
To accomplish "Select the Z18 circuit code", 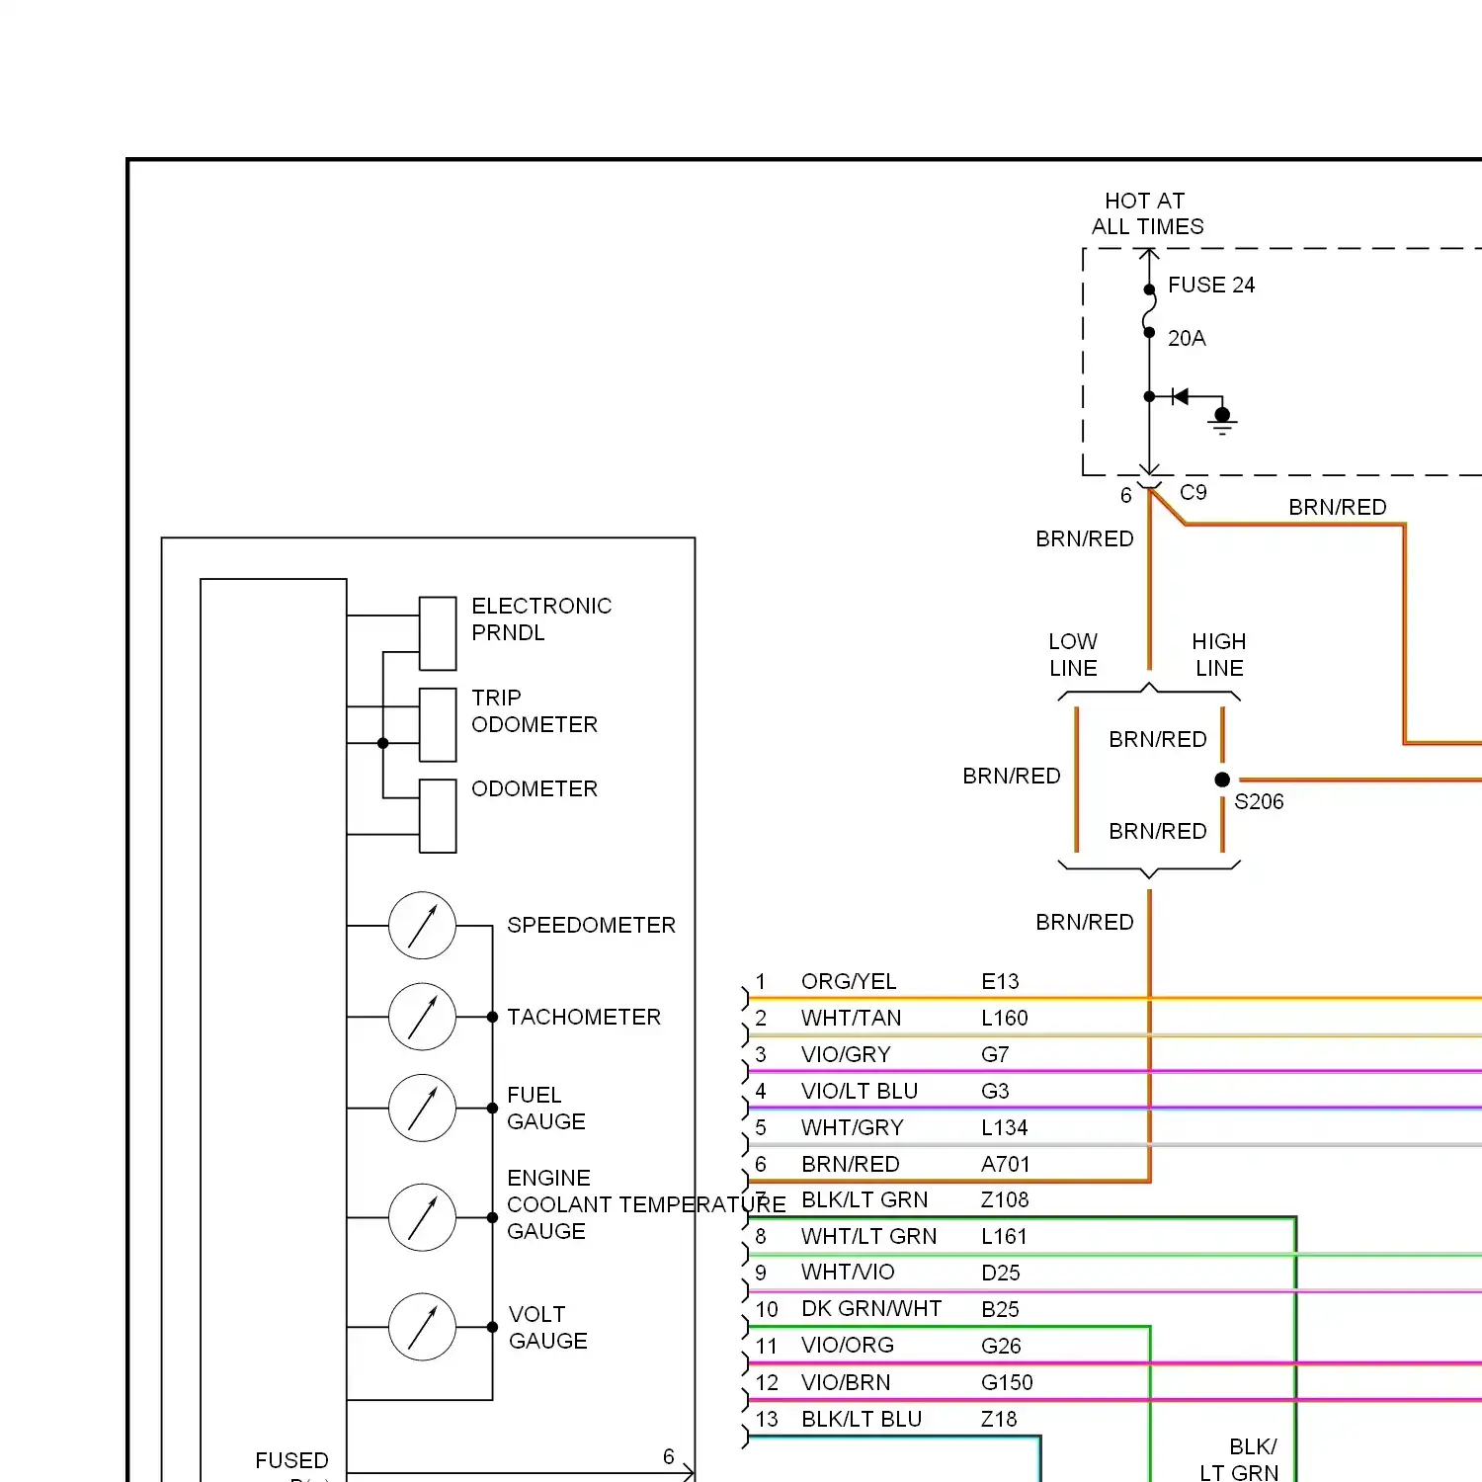I will [999, 1419].
